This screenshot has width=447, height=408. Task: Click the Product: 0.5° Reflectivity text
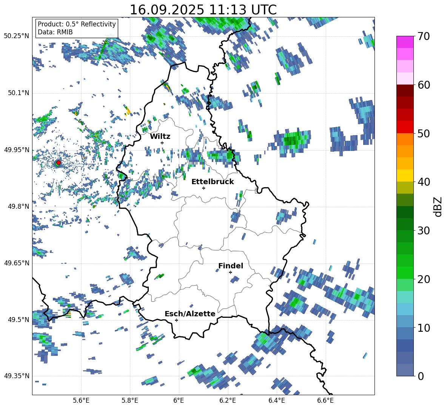(77, 24)
